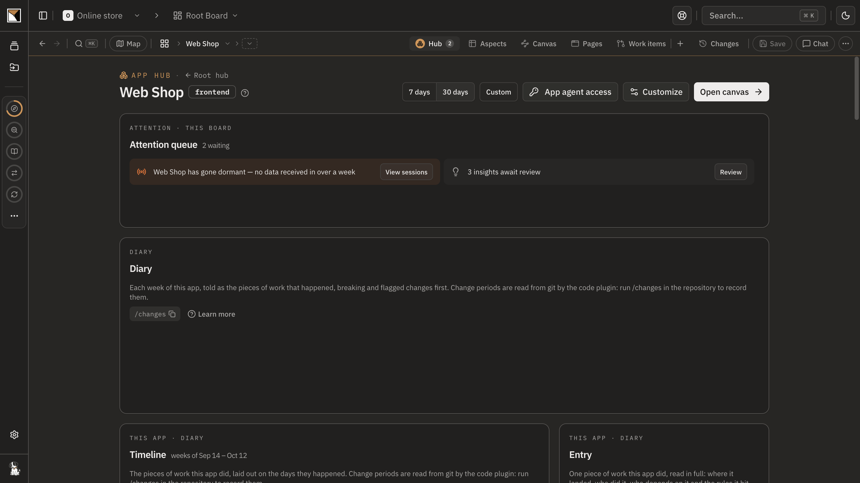Click the import arrow icon in left rail
The width and height of the screenshot is (860, 483).
tap(14, 67)
